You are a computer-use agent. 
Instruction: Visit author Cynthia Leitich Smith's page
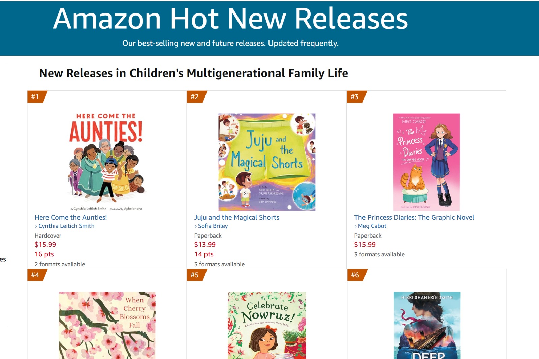coord(66,226)
